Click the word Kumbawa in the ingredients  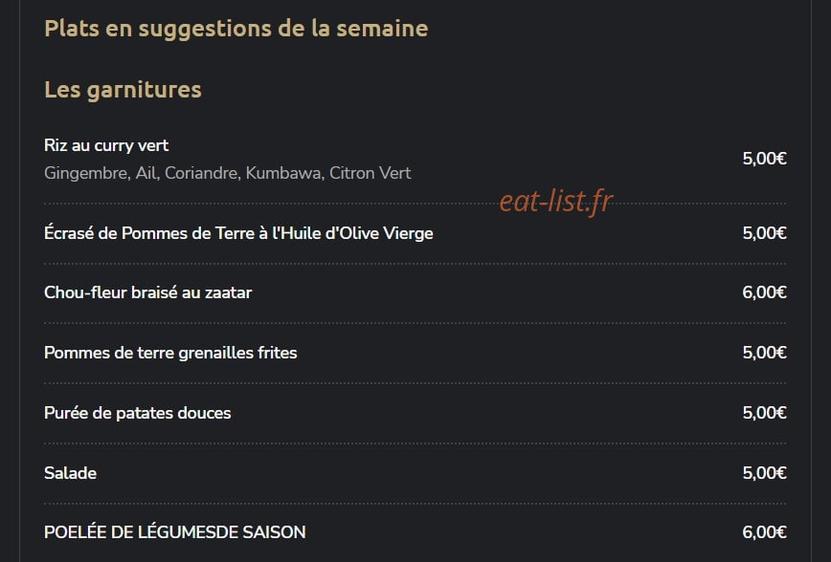click(x=284, y=173)
